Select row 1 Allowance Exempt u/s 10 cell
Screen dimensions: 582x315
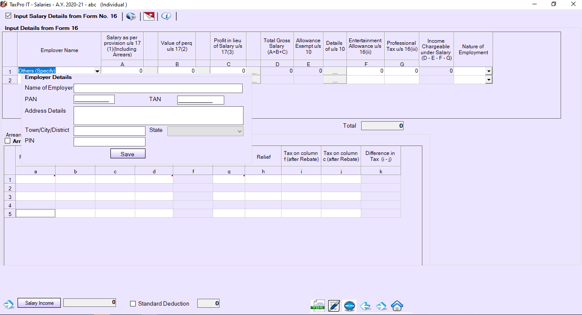pos(308,71)
